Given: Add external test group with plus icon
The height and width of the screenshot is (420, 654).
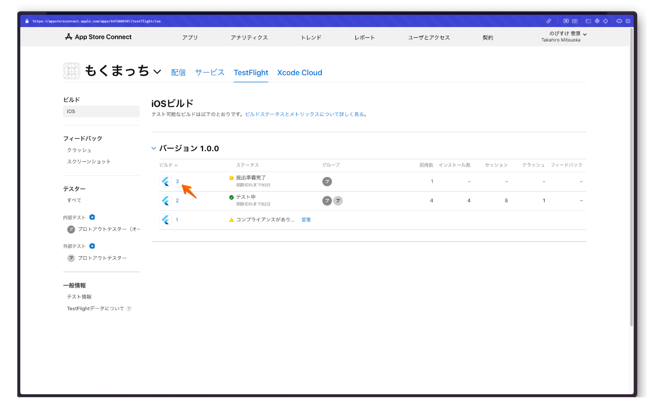Looking at the screenshot, I should point(92,246).
